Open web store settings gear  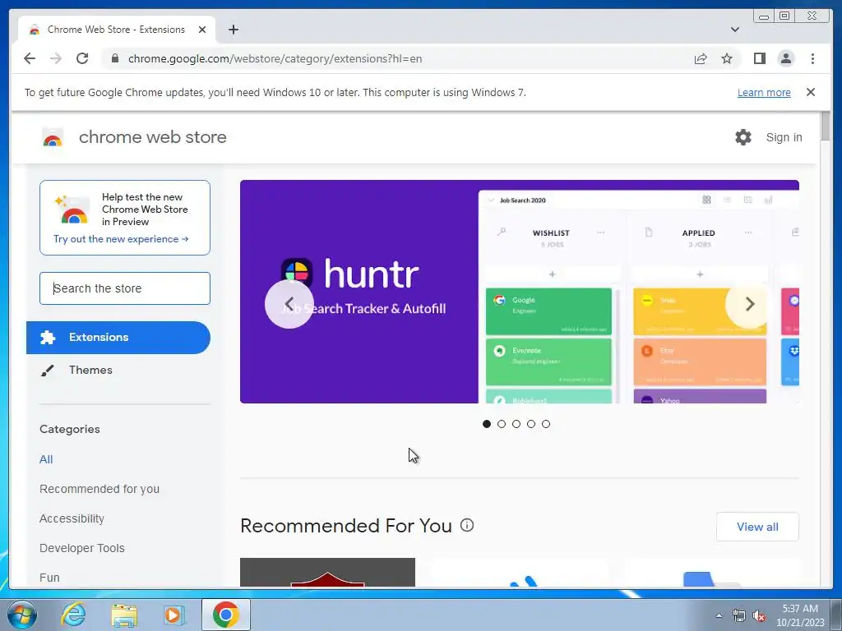(743, 137)
